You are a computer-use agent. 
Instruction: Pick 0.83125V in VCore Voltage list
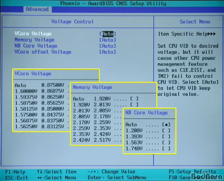pyautogui.click(x=53, y=127)
